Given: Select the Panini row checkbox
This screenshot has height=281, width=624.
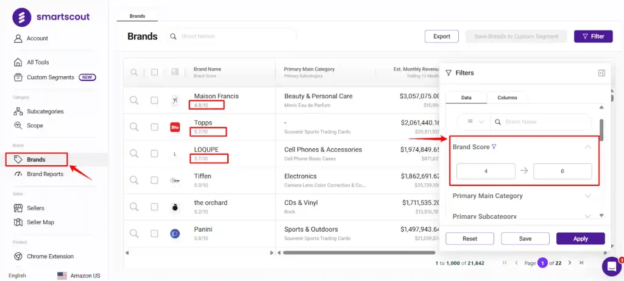Looking at the screenshot, I should (154, 233).
